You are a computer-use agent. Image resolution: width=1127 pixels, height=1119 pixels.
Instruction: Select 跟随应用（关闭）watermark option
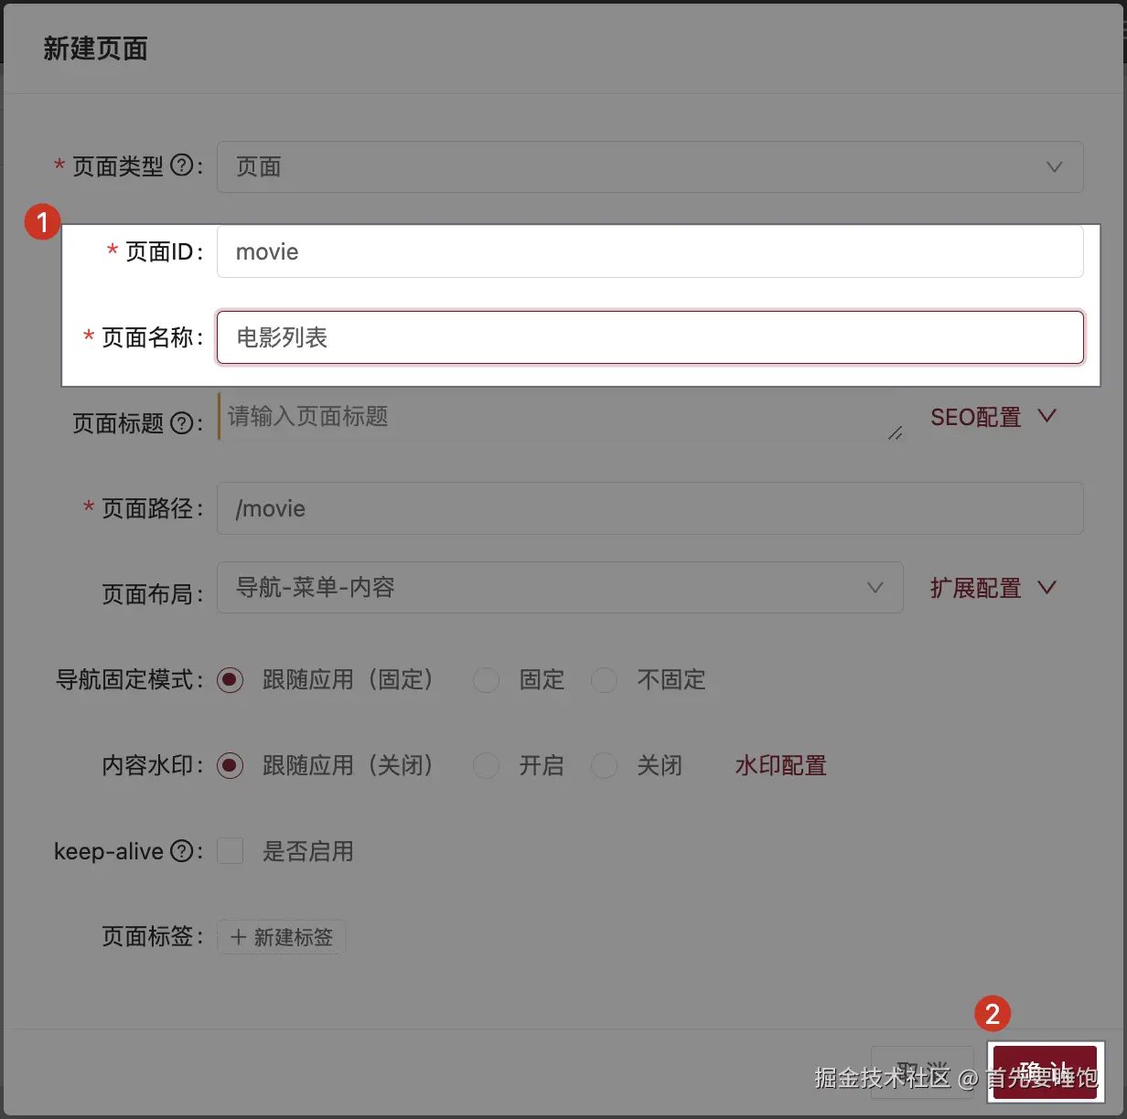click(x=230, y=765)
